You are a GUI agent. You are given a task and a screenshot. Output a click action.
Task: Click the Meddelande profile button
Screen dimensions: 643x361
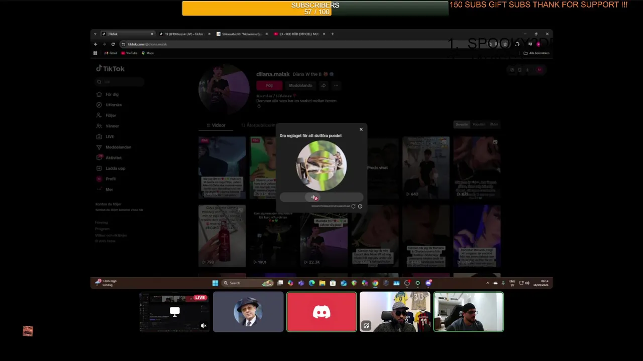[x=300, y=85]
